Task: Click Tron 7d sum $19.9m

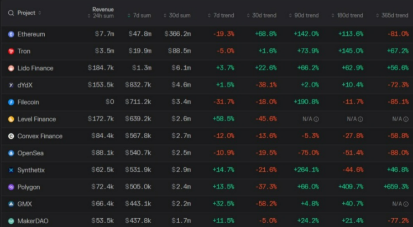Action: pyautogui.click(x=140, y=51)
